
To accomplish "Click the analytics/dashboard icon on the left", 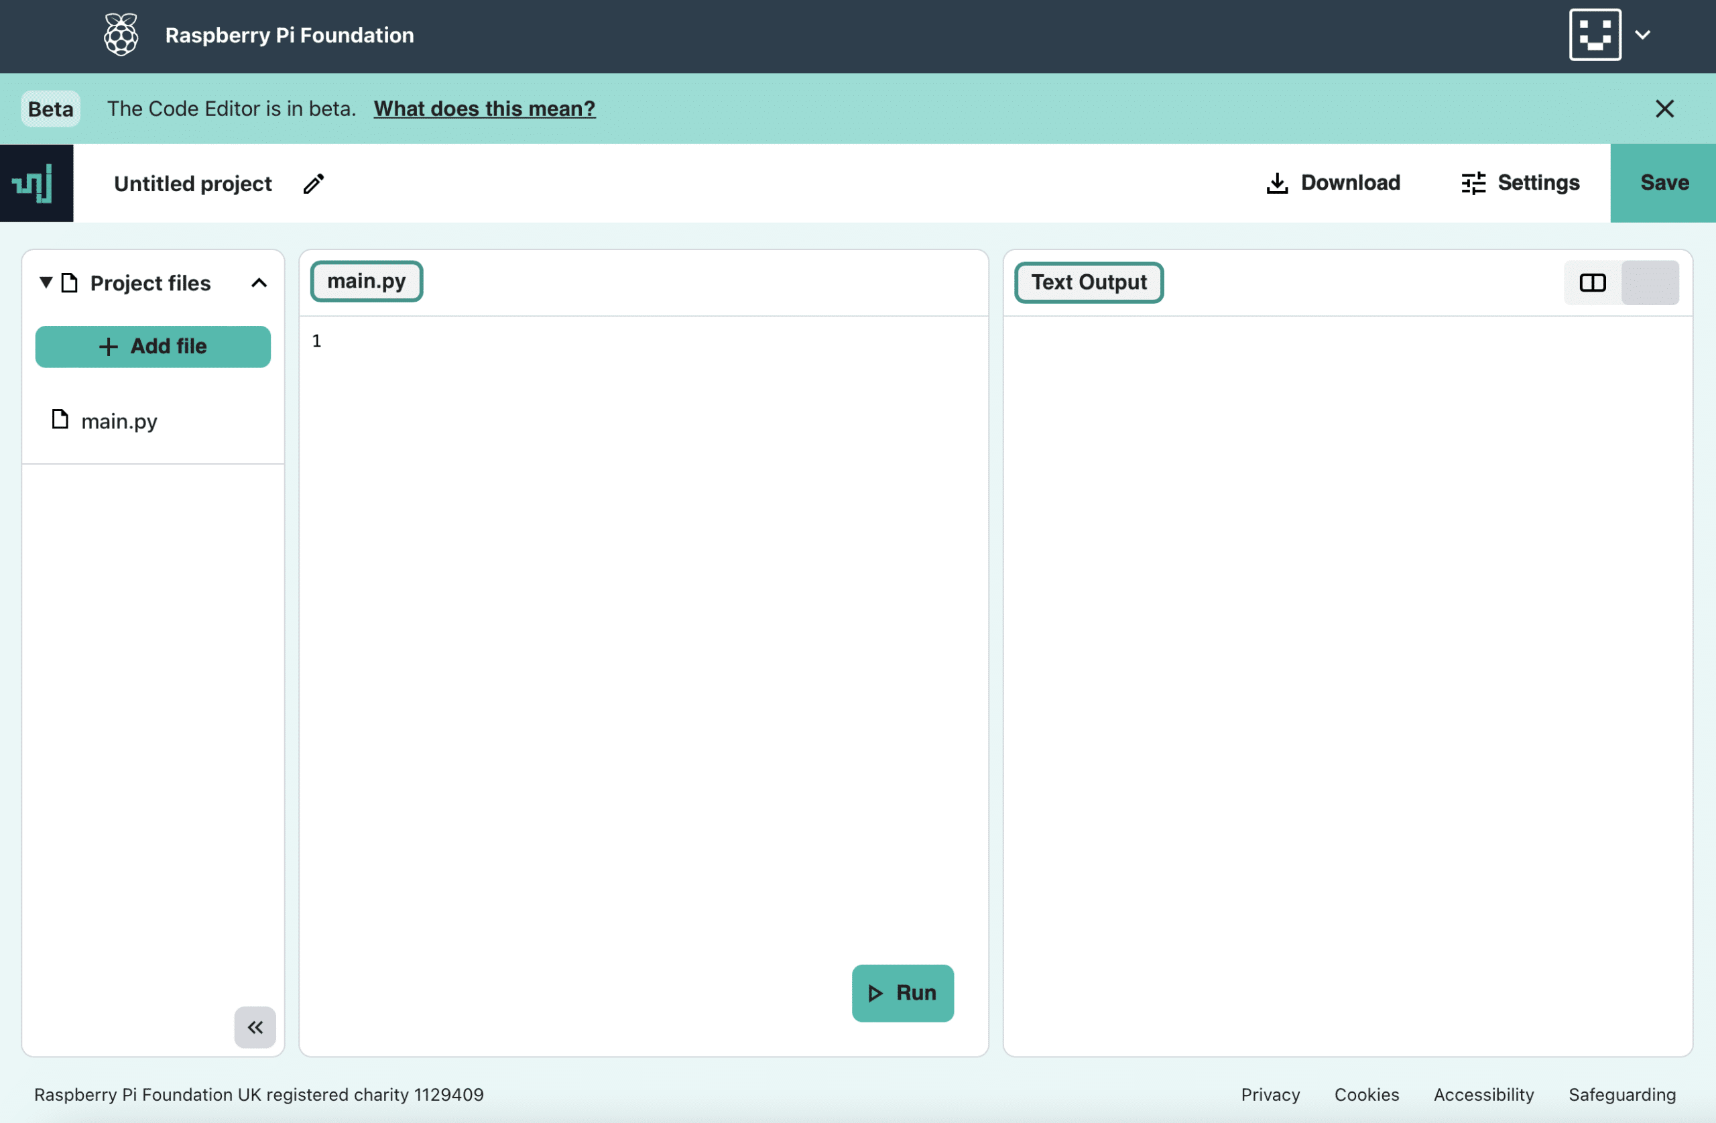I will [35, 183].
